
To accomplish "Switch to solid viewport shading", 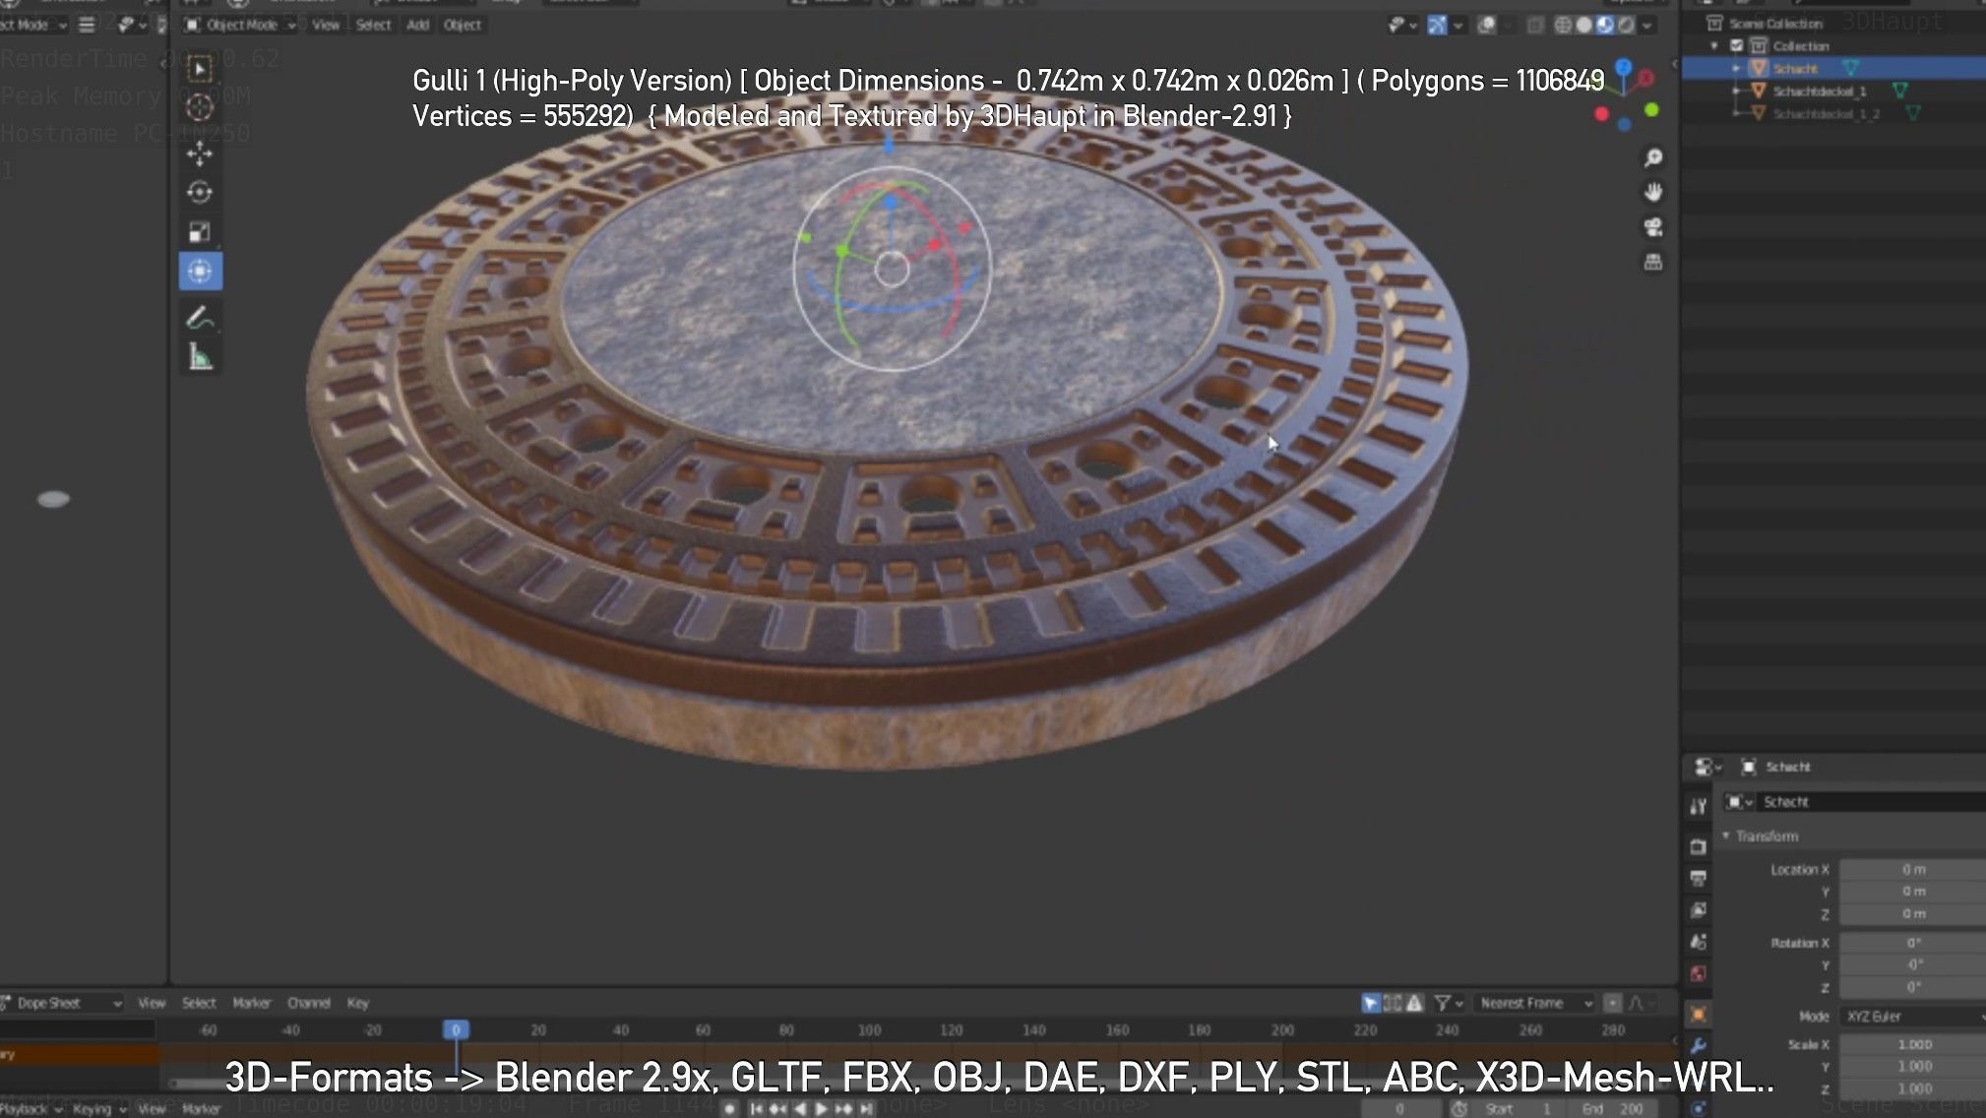I will pyautogui.click(x=1583, y=25).
